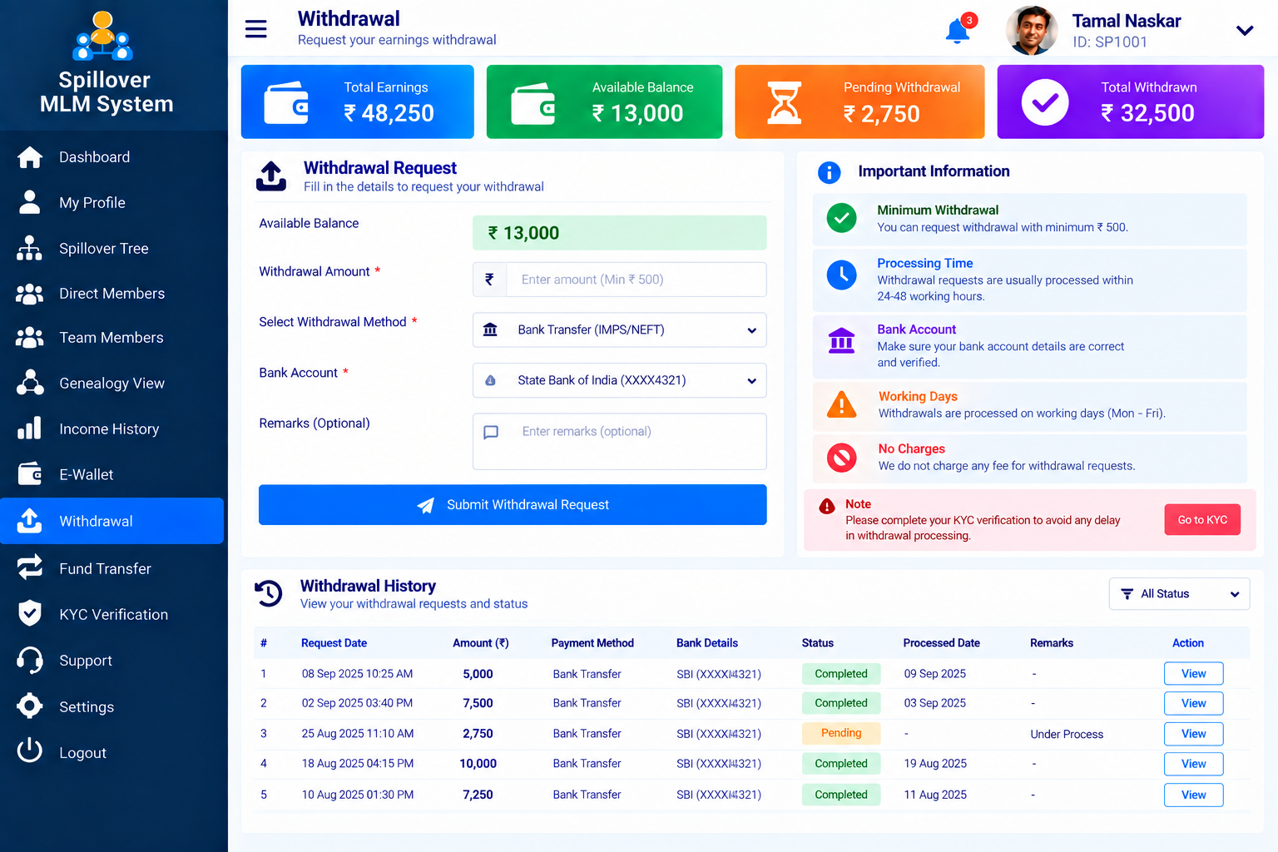This screenshot has width=1278, height=852.
Task: Click the notification bell icon
Action: click(958, 31)
